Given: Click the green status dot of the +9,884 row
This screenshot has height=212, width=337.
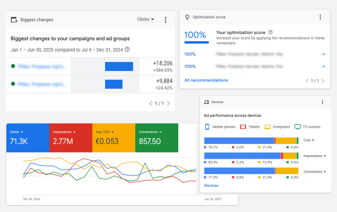Looking at the screenshot, I should click(x=13, y=84).
